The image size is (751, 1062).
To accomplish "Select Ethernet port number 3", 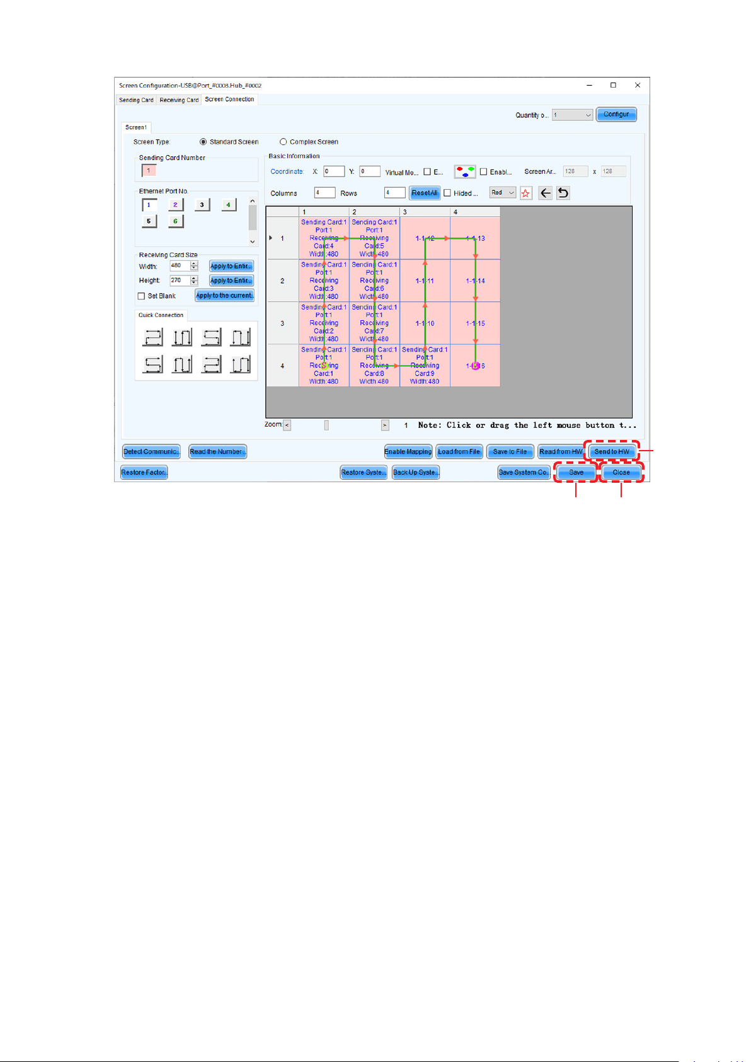I will [202, 205].
